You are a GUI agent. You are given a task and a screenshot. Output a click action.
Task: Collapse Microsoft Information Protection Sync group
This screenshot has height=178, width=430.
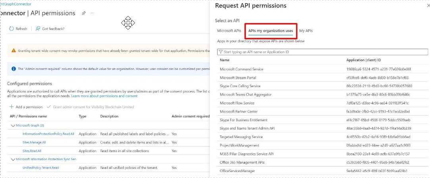click(12, 159)
